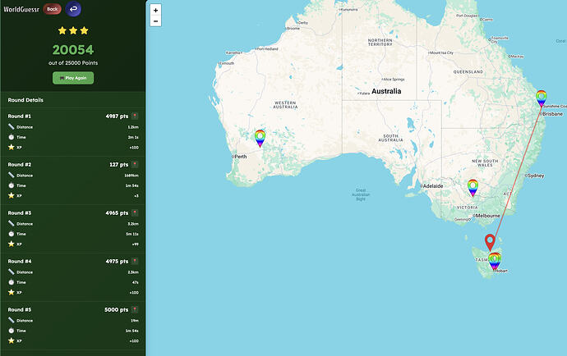Click the WorldGuessr logo text
The width and height of the screenshot is (567, 356).
coord(21,9)
